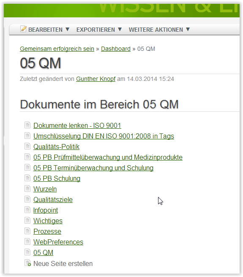The image size is (243, 277).
Task: Open 05 PB Prüfmittelüberwachung und Medizinprodukte
Action: point(108,158)
